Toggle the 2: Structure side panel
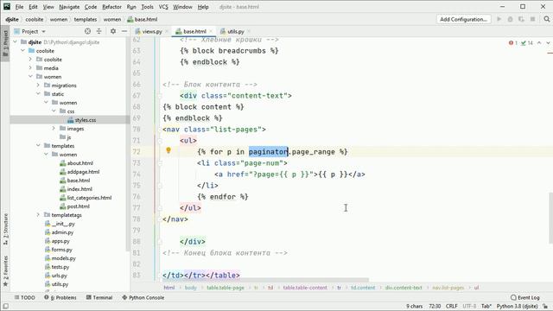Screen dimensions: 553x311 coord(5,229)
